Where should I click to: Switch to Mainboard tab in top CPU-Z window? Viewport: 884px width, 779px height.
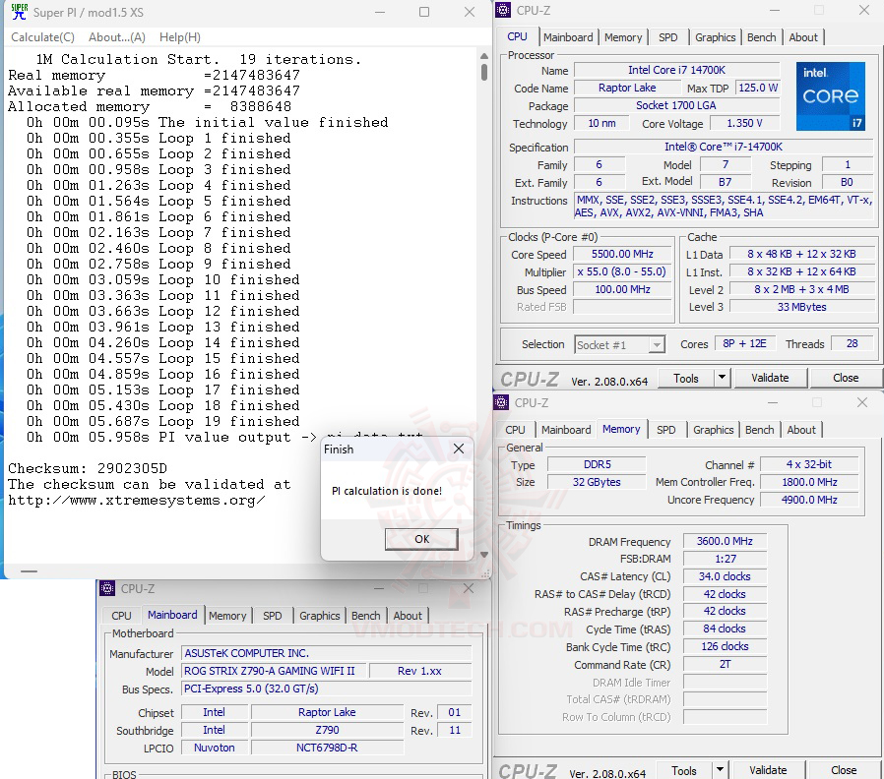(568, 37)
